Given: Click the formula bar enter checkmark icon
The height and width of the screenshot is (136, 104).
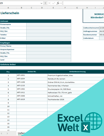Looking at the screenshot, I should (53, 3).
